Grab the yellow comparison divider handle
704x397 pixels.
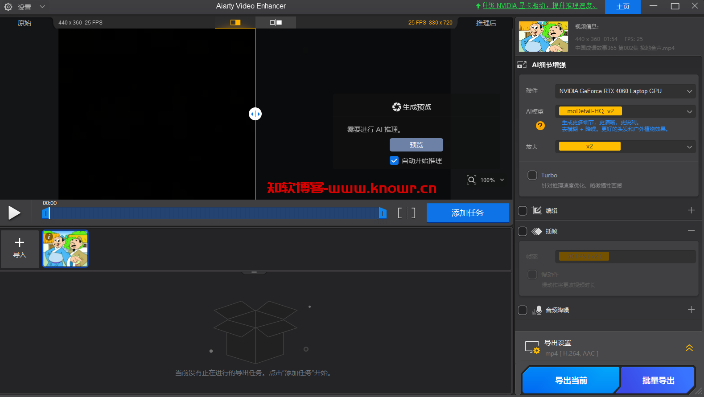(x=255, y=114)
